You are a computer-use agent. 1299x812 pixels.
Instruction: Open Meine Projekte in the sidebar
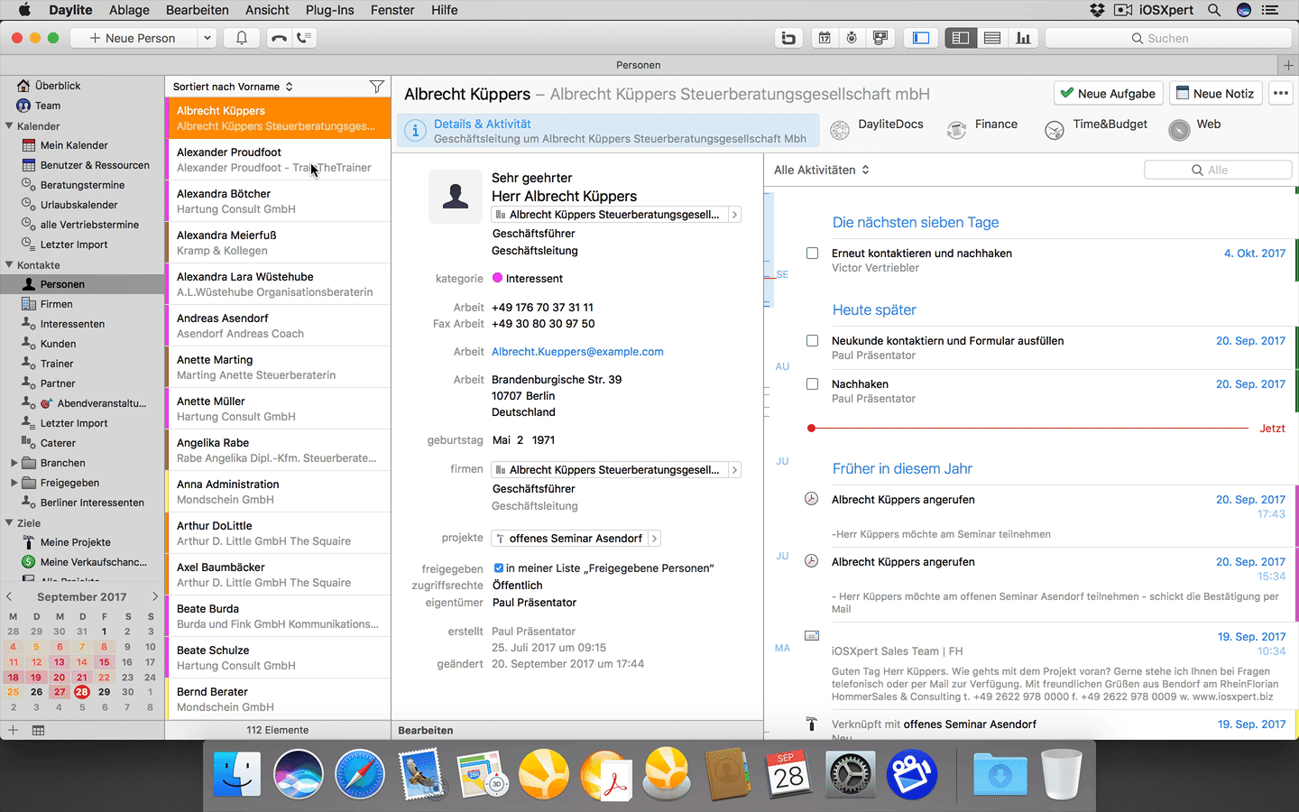pos(76,542)
